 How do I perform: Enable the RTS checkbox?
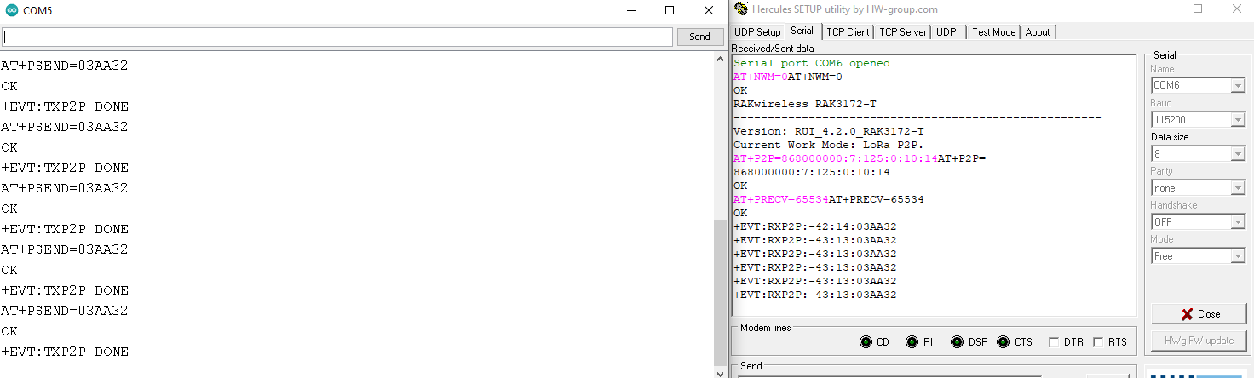1098,342
